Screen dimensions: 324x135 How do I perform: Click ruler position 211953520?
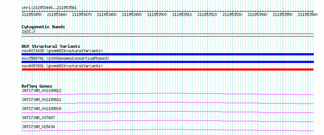[x=208, y=14]
